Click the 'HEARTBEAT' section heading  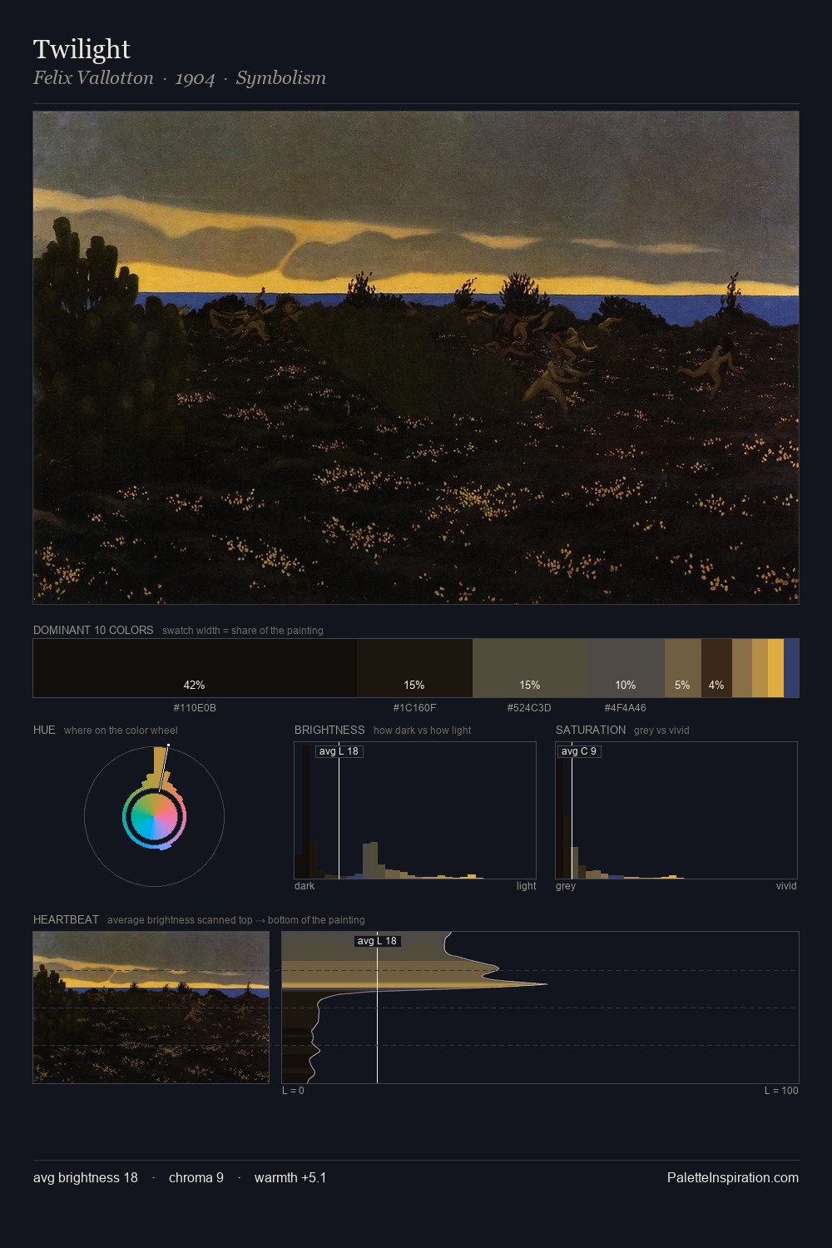[66, 919]
